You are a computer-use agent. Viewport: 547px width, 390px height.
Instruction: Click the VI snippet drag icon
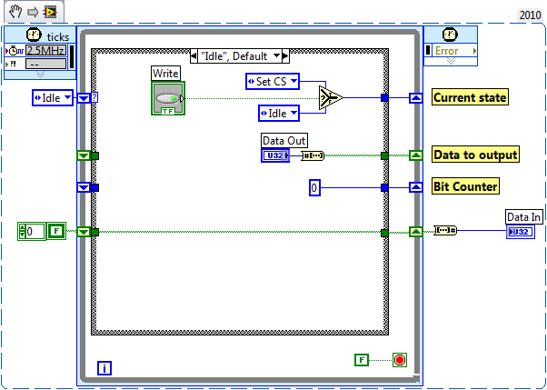coord(50,13)
